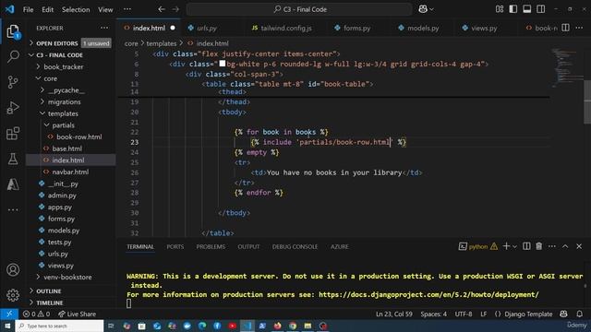Split the editor right

[x=565, y=28]
